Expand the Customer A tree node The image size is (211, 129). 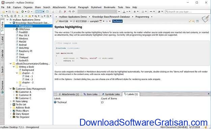(x=14, y=92)
